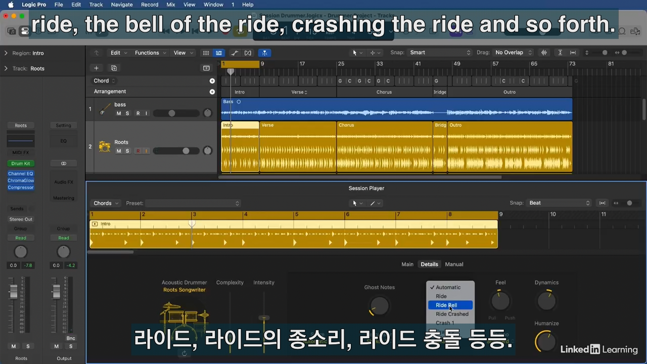This screenshot has height=364, width=647.
Task: Expand the Track: Roots inspector section
Action: (x=6, y=68)
